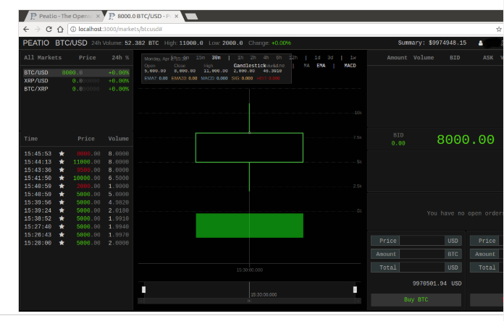The image size is (504, 321).
Task: Enable the EMA indicator
Action: tap(321, 66)
